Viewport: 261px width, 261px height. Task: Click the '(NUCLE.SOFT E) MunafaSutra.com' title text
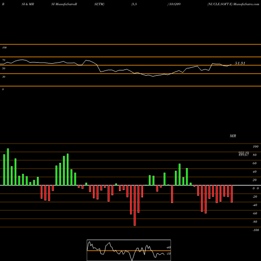click(233, 4)
